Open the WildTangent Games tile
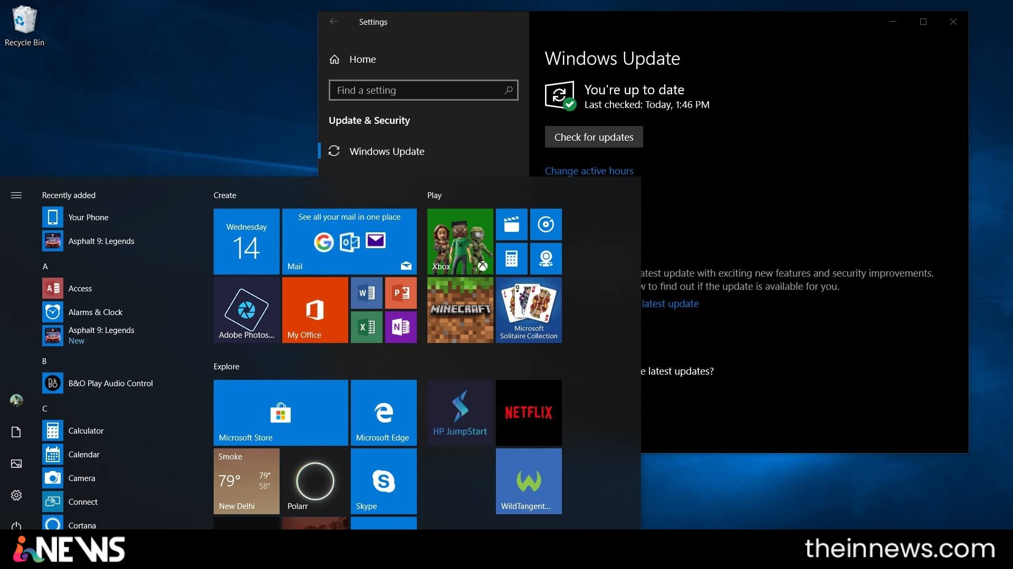The width and height of the screenshot is (1013, 569). [529, 481]
